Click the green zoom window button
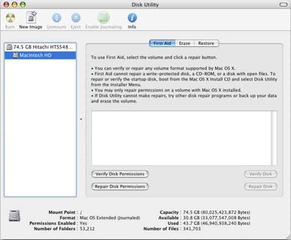The image size is (291, 240). point(22,4)
